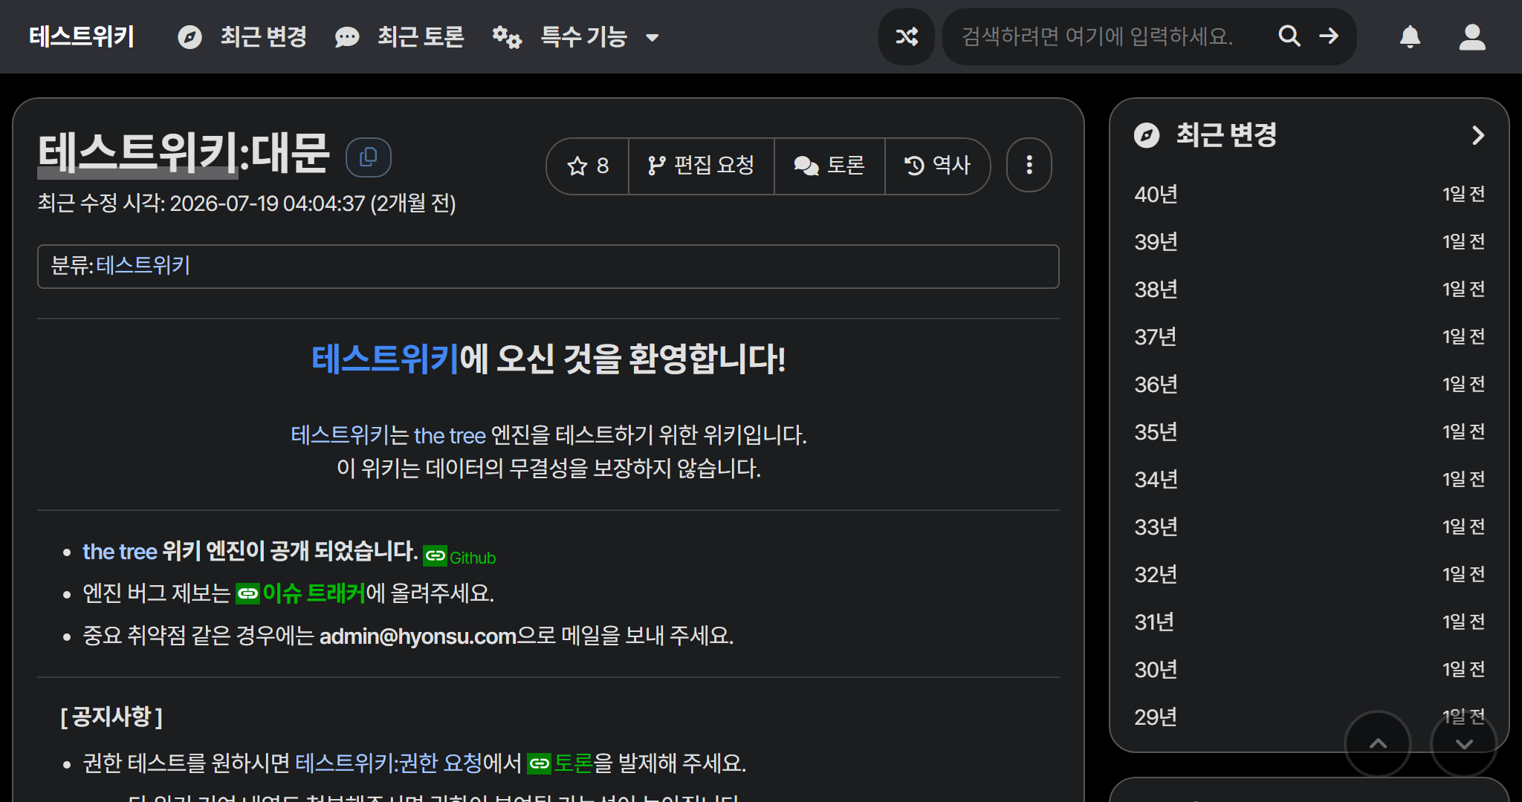Open the the tree bold link in the engine release bullet
This screenshot has width=1522, height=802.
[120, 552]
